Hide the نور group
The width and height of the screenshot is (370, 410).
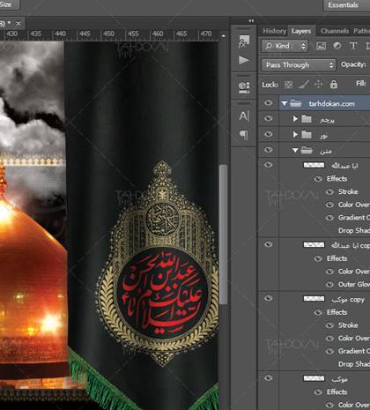(x=268, y=134)
